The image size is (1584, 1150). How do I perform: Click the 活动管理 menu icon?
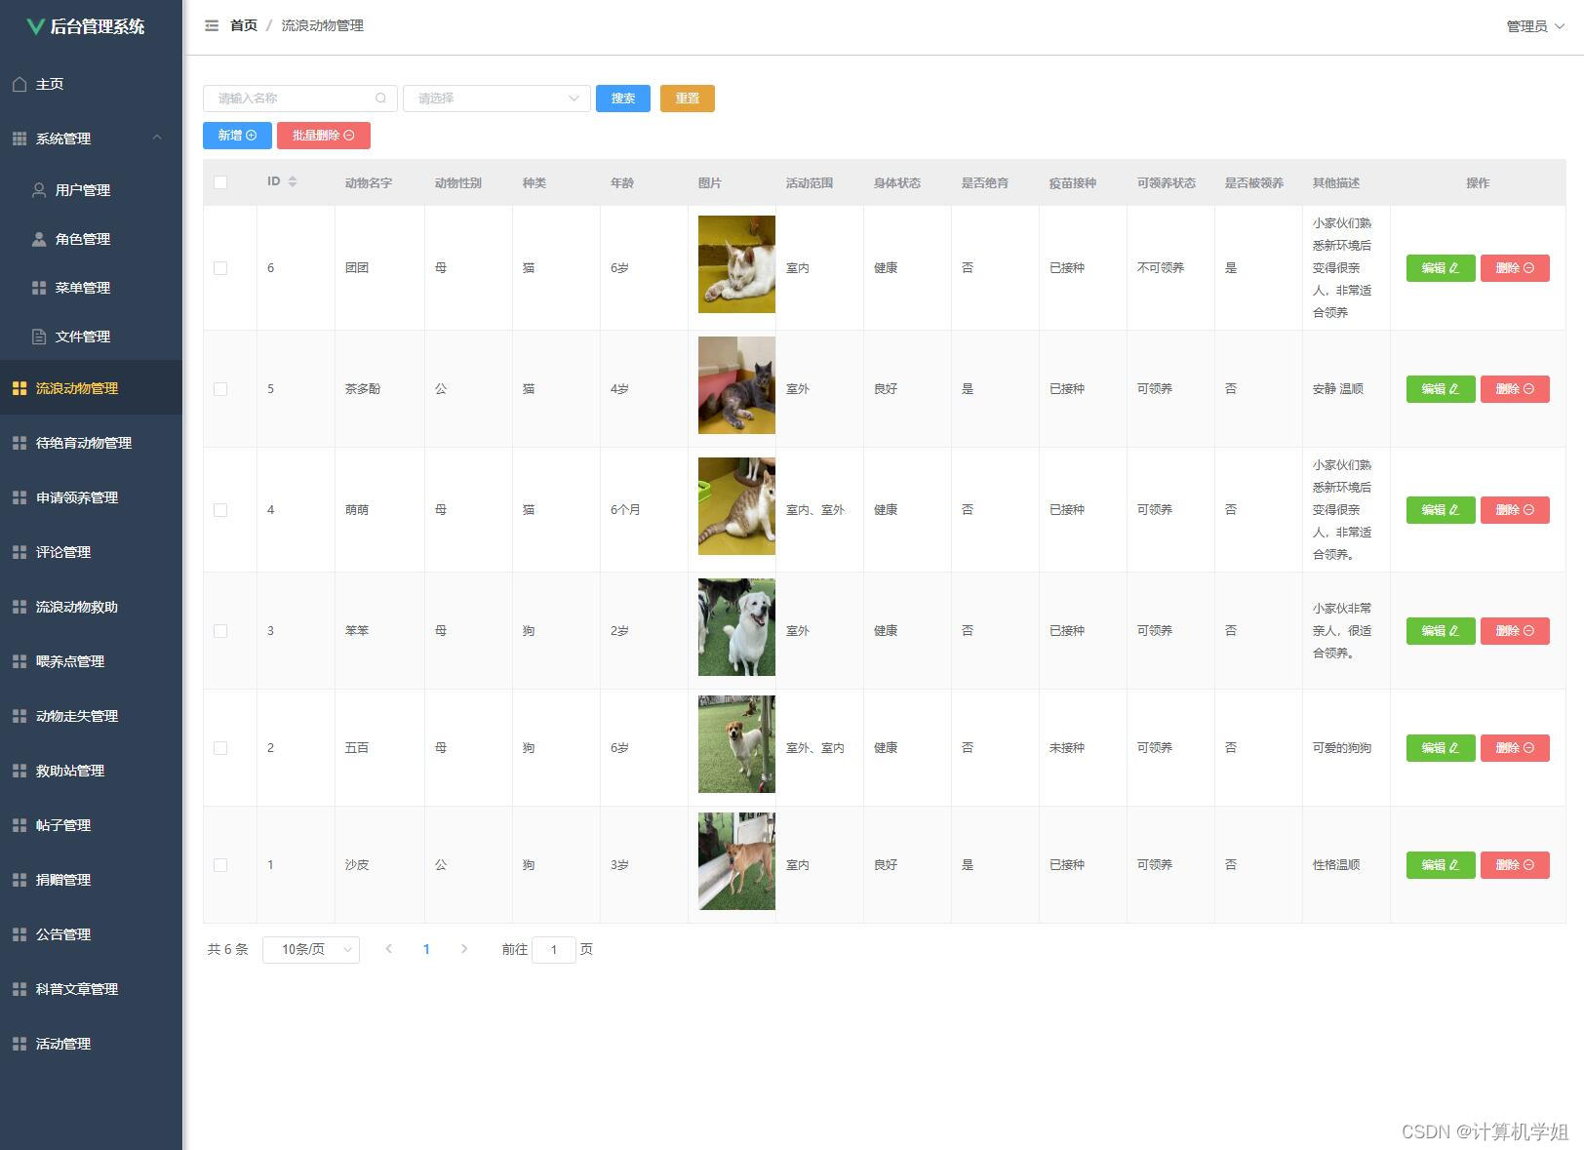(x=20, y=1044)
